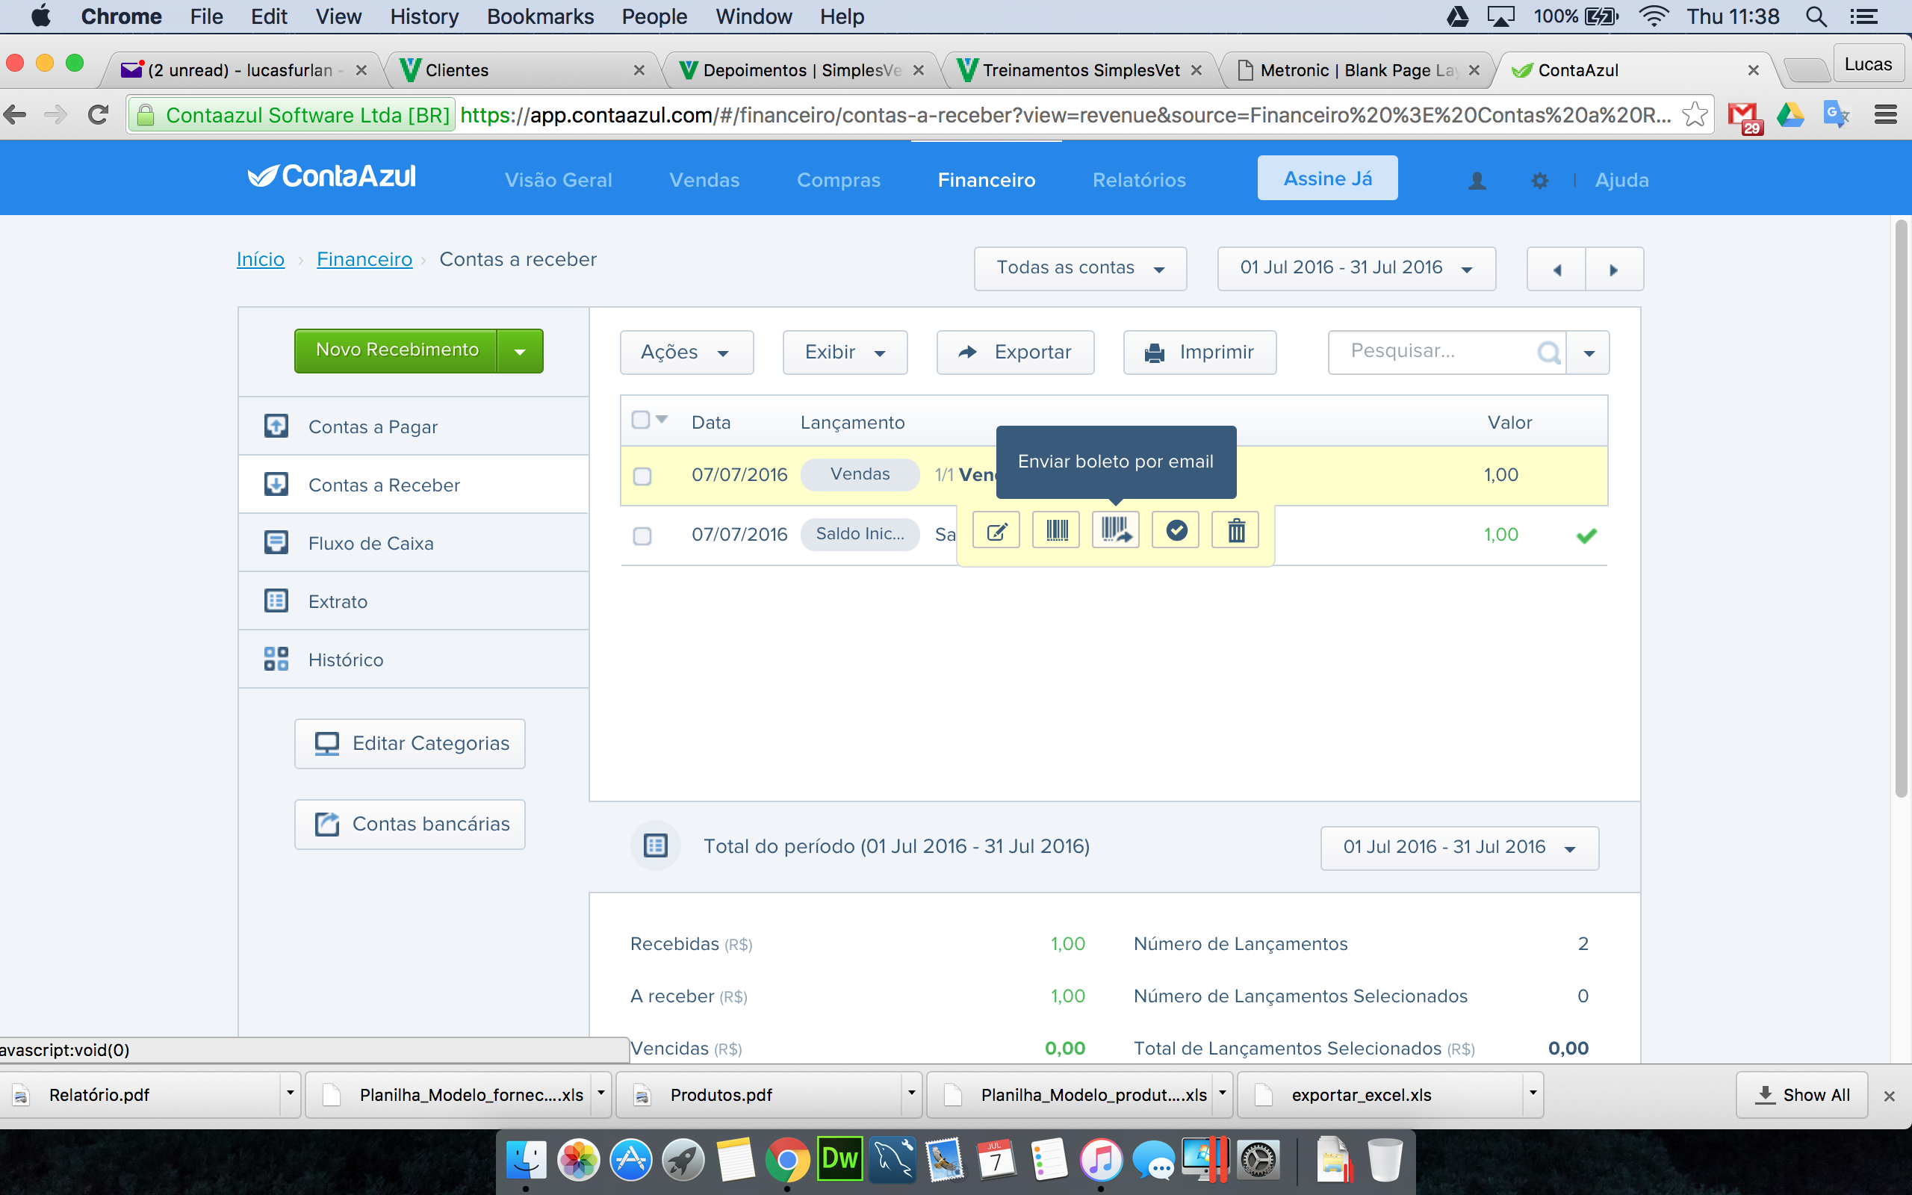Open the settings gear icon in header
1912x1195 pixels.
(1539, 181)
